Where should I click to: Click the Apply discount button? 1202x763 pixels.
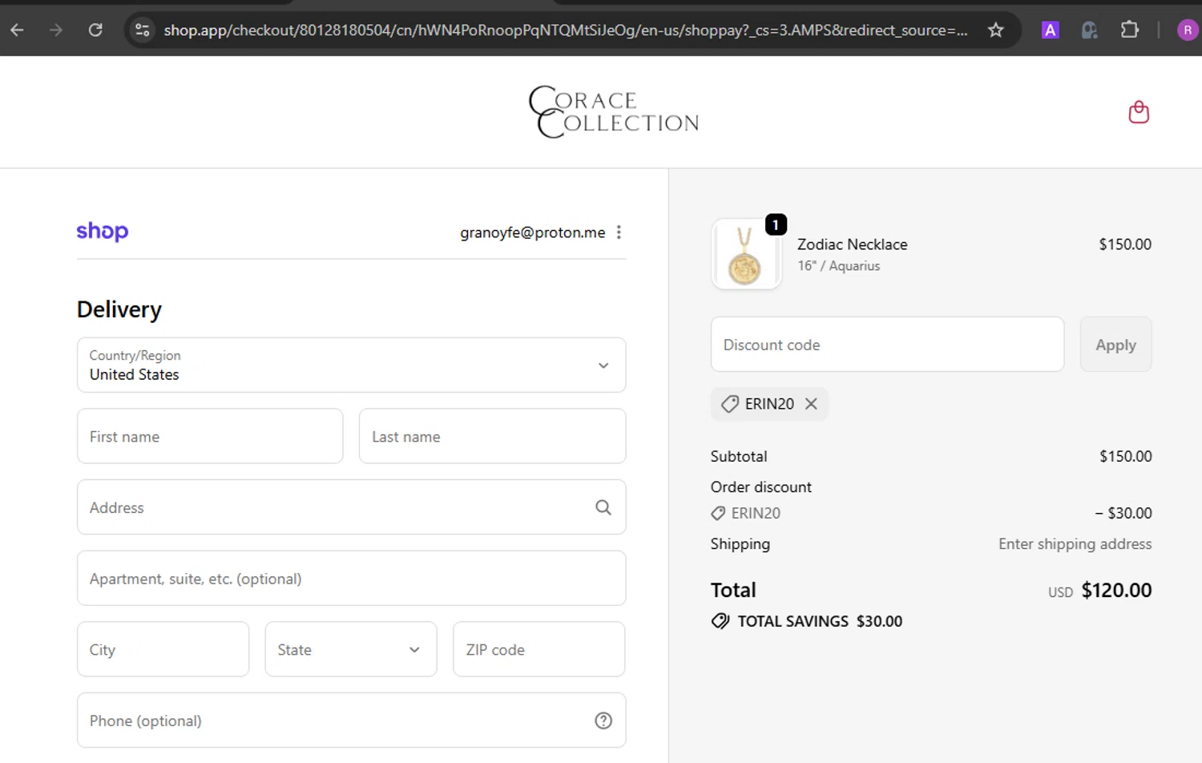(x=1115, y=344)
